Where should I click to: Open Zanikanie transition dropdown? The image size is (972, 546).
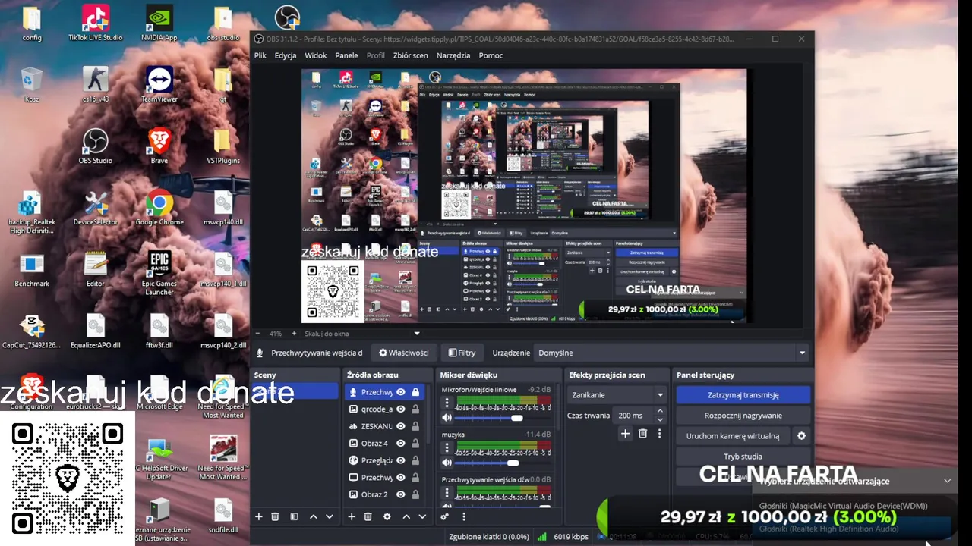click(x=617, y=395)
